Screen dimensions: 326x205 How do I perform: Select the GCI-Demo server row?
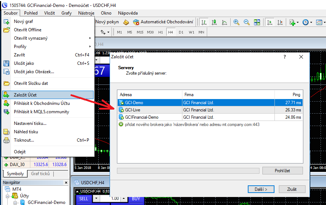click(x=210, y=103)
